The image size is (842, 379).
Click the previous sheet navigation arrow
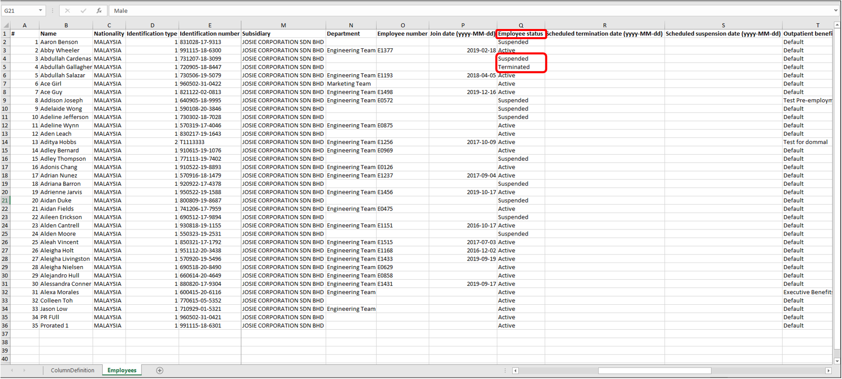[12, 370]
